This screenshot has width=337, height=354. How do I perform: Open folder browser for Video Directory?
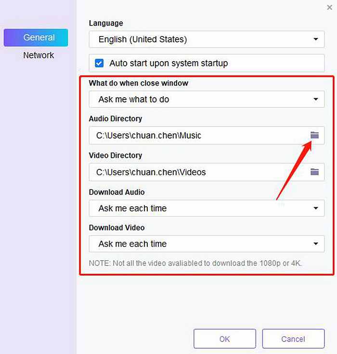click(x=314, y=172)
